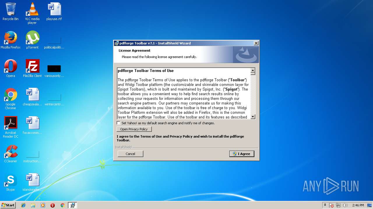Open Chrome from the taskbar

point(62,205)
